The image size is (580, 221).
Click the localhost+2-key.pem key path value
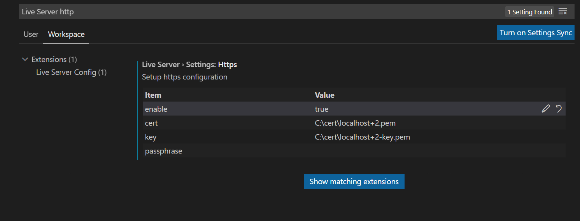[x=363, y=137]
